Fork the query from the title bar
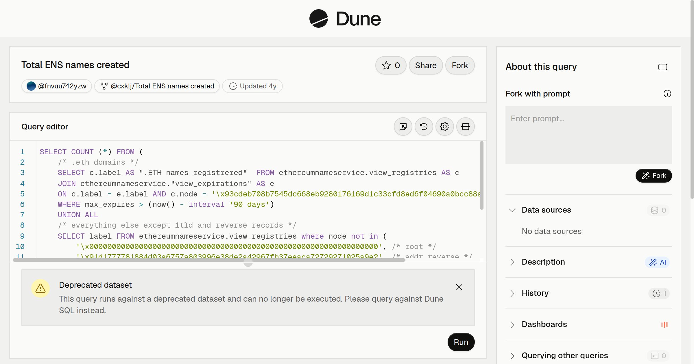694x364 pixels. 460,65
